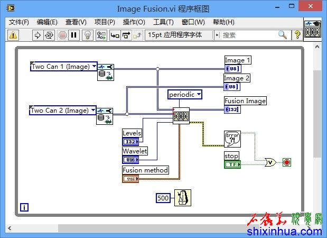Select the simple error handler node

pos(232,139)
